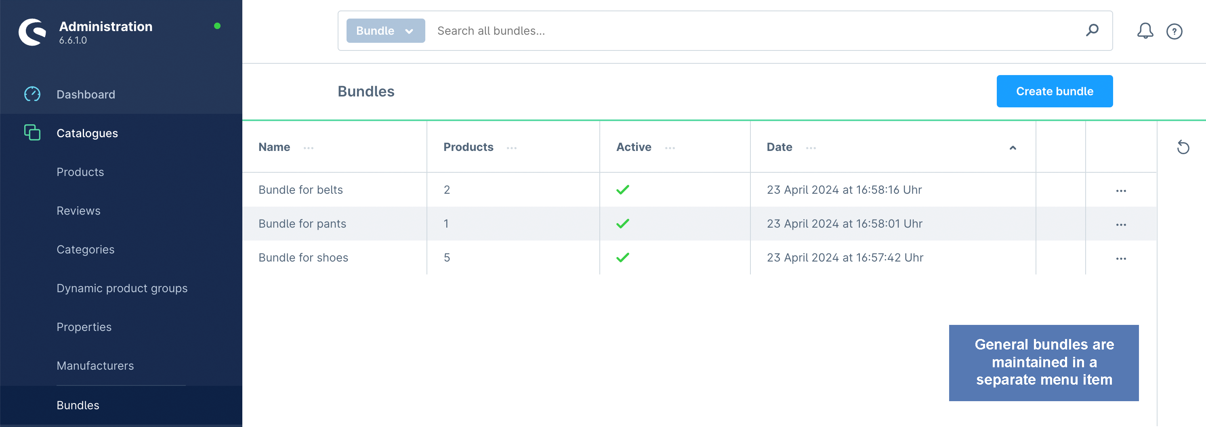
Task: Click the reset grid settings icon
Action: [x=1183, y=147]
